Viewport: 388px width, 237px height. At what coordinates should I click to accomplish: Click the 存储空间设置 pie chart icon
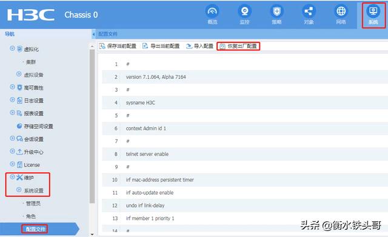[x=19, y=126]
